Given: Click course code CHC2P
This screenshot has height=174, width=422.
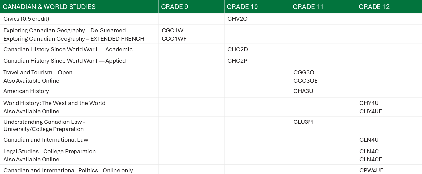Looking at the screenshot, I should pyautogui.click(x=237, y=61).
